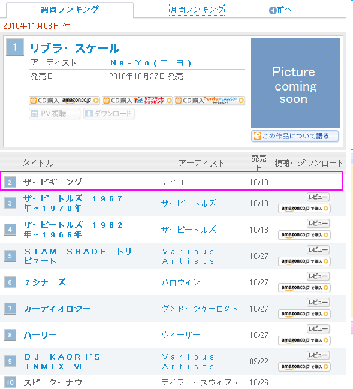The height and width of the screenshot is (389, 353).
Task: Click レビュー button for 7シナーズ
Action: [318, 276]
